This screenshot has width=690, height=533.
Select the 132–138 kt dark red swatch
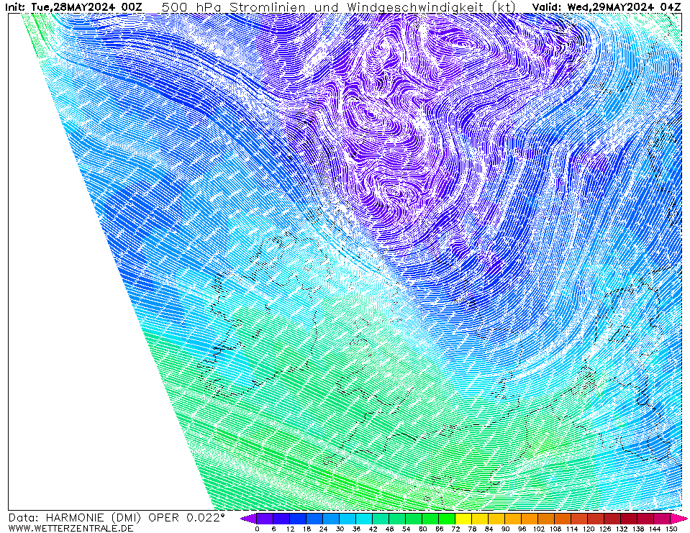[630, 519]
